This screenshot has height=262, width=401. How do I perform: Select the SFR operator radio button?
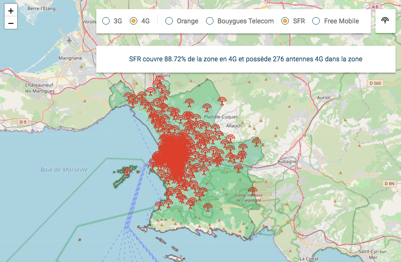pyautogui.click(x=285, y=21)
